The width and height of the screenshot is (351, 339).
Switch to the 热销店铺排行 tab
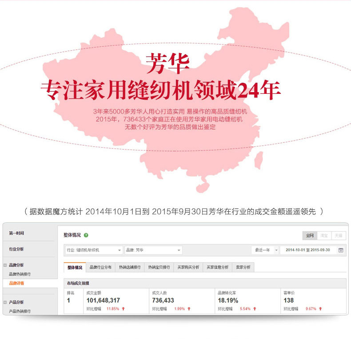[x=130, y=267]
